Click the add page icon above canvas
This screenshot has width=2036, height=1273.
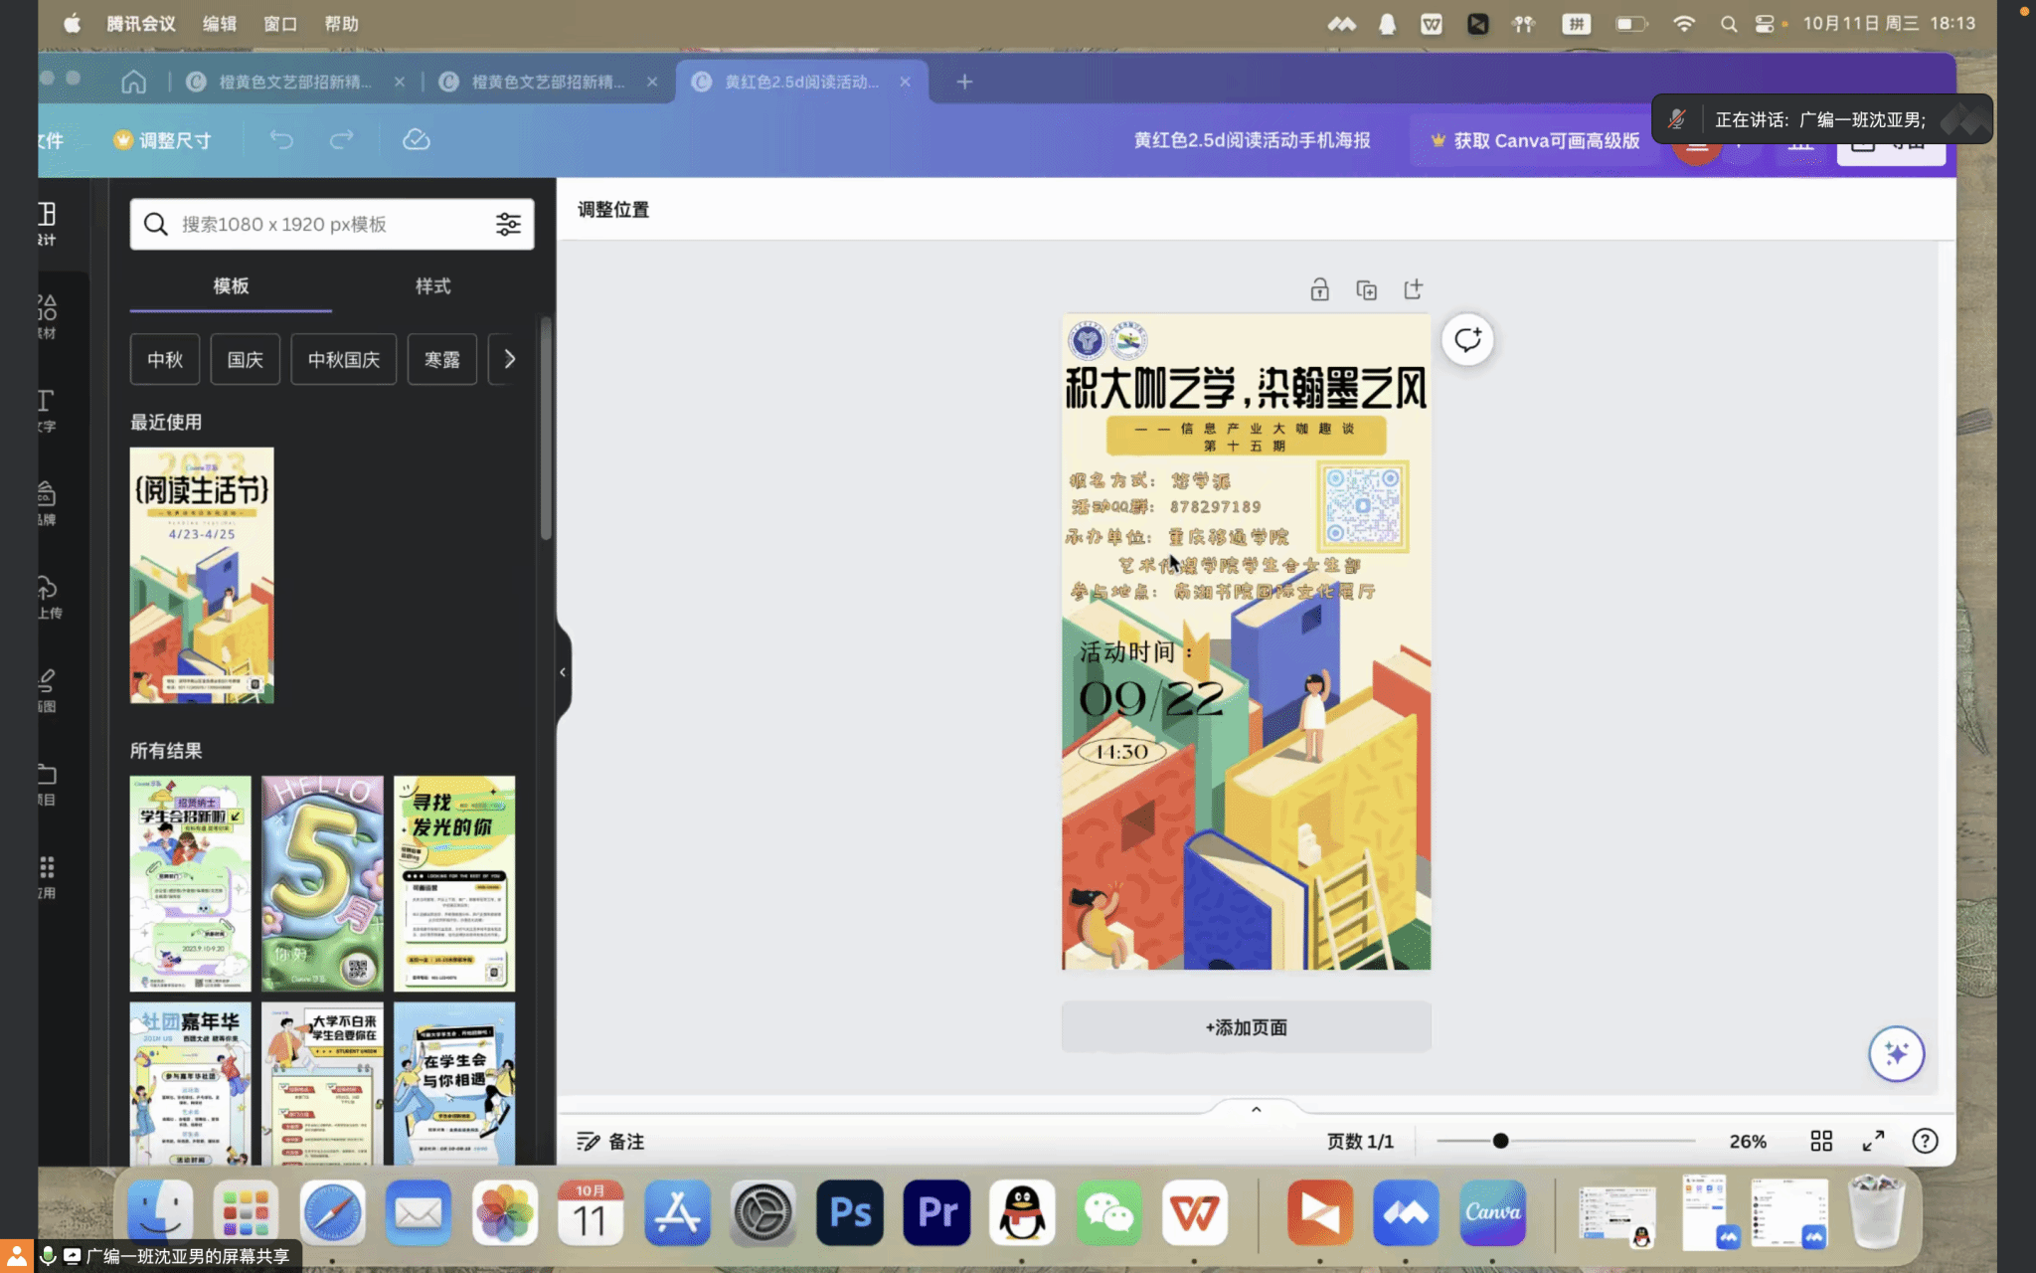[1413, 289]
